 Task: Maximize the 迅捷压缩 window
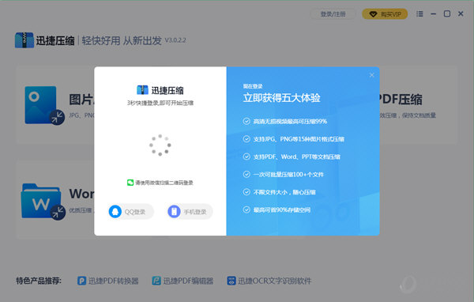[x=447, y=14]
